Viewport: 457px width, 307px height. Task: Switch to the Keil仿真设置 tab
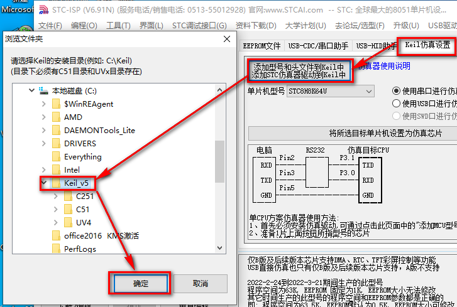[427, 45]
